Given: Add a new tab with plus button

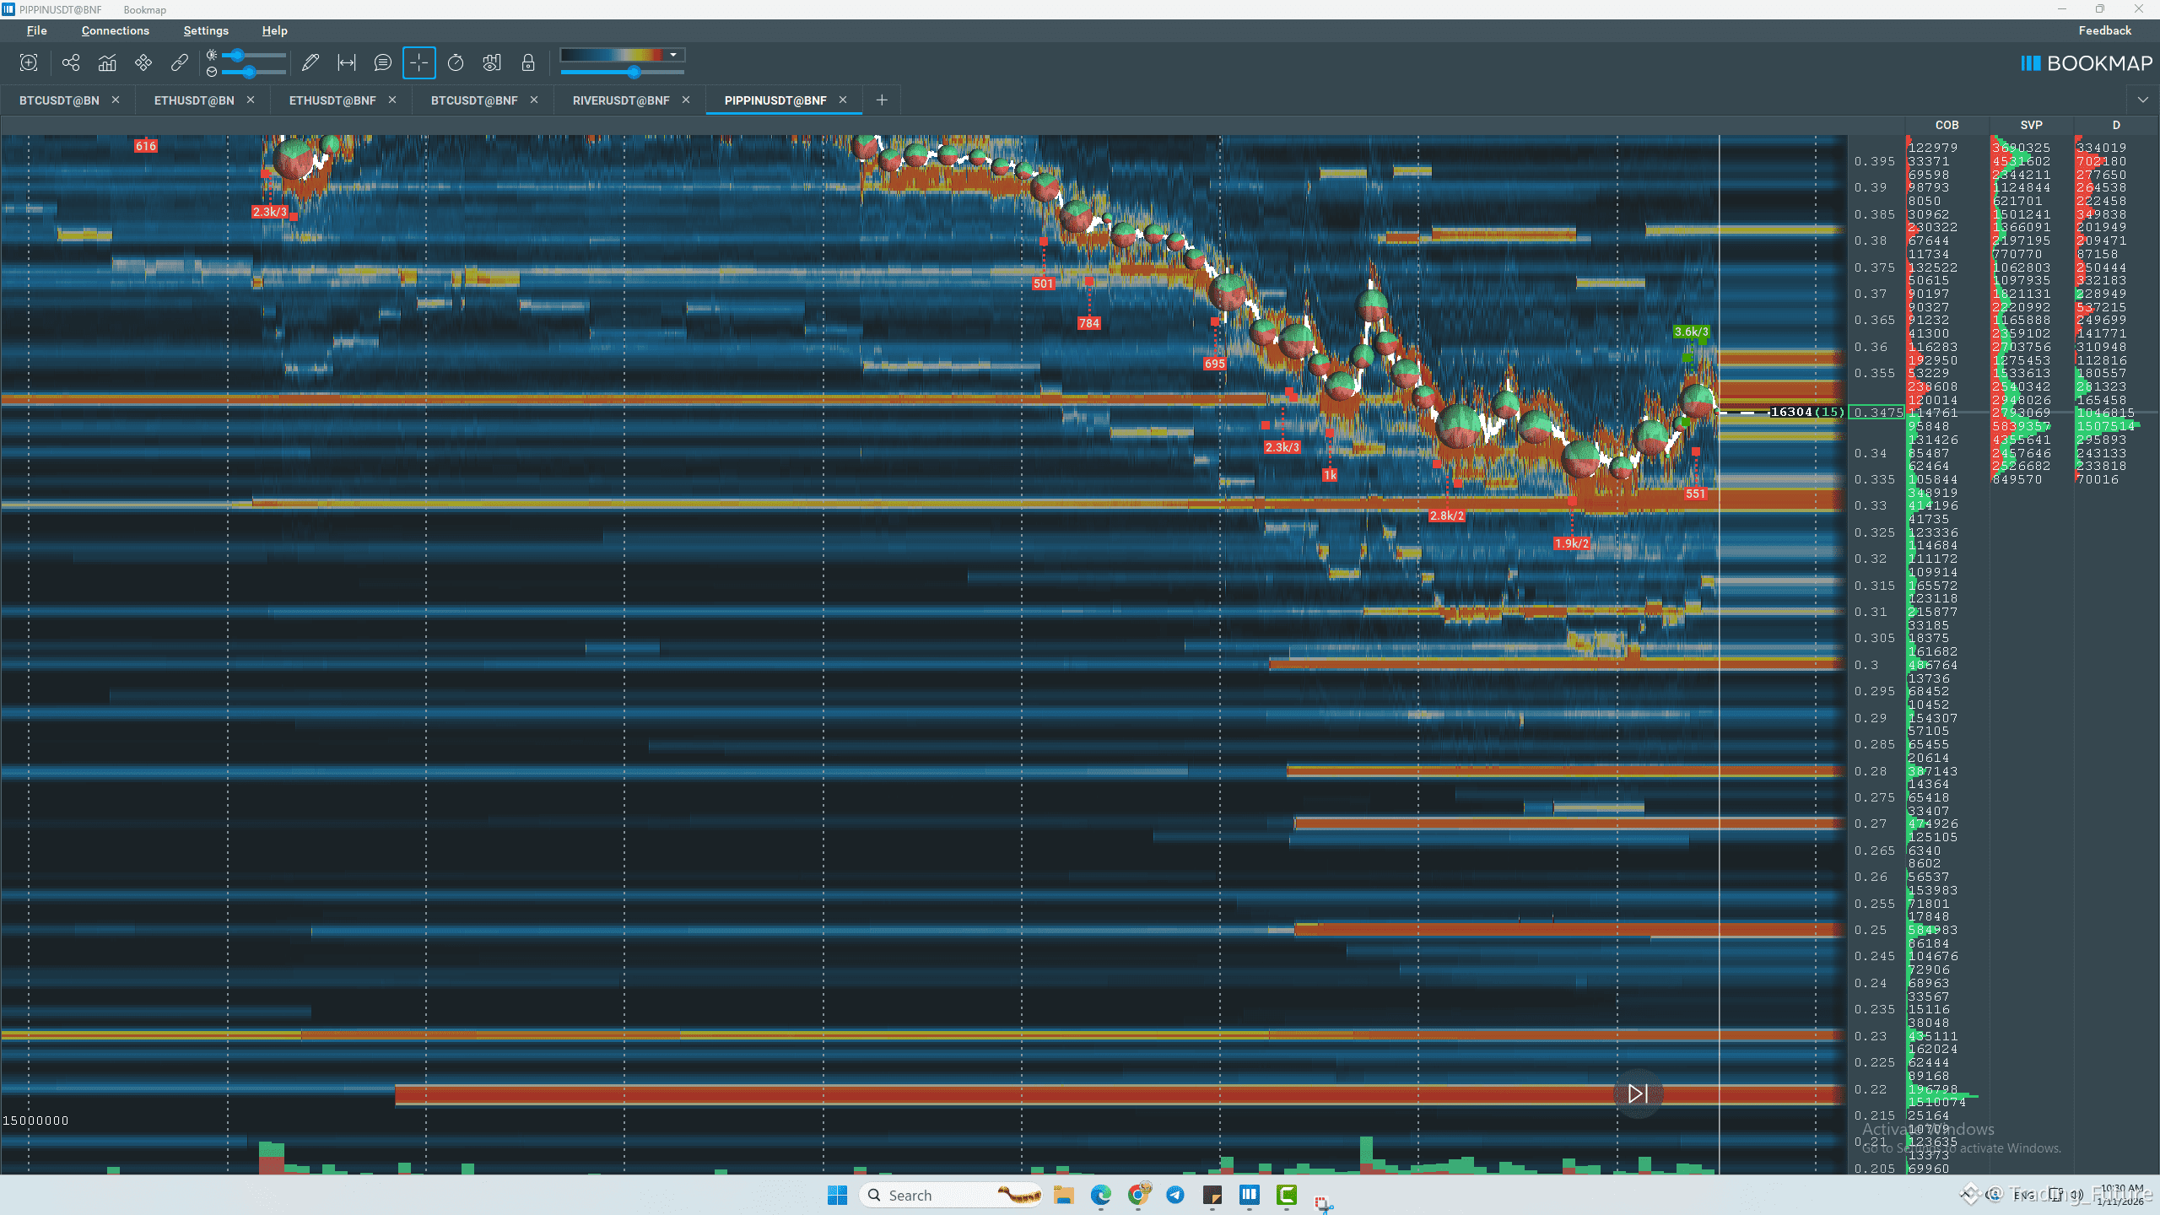Looking at the screenshot, I should (882, 100).
